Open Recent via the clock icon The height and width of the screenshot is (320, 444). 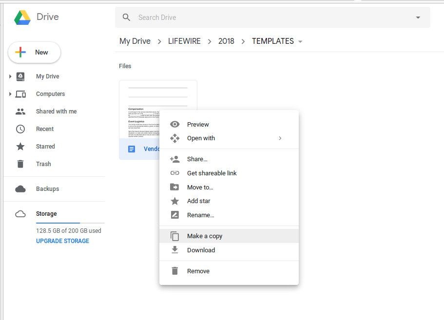(x=20, y=129)
